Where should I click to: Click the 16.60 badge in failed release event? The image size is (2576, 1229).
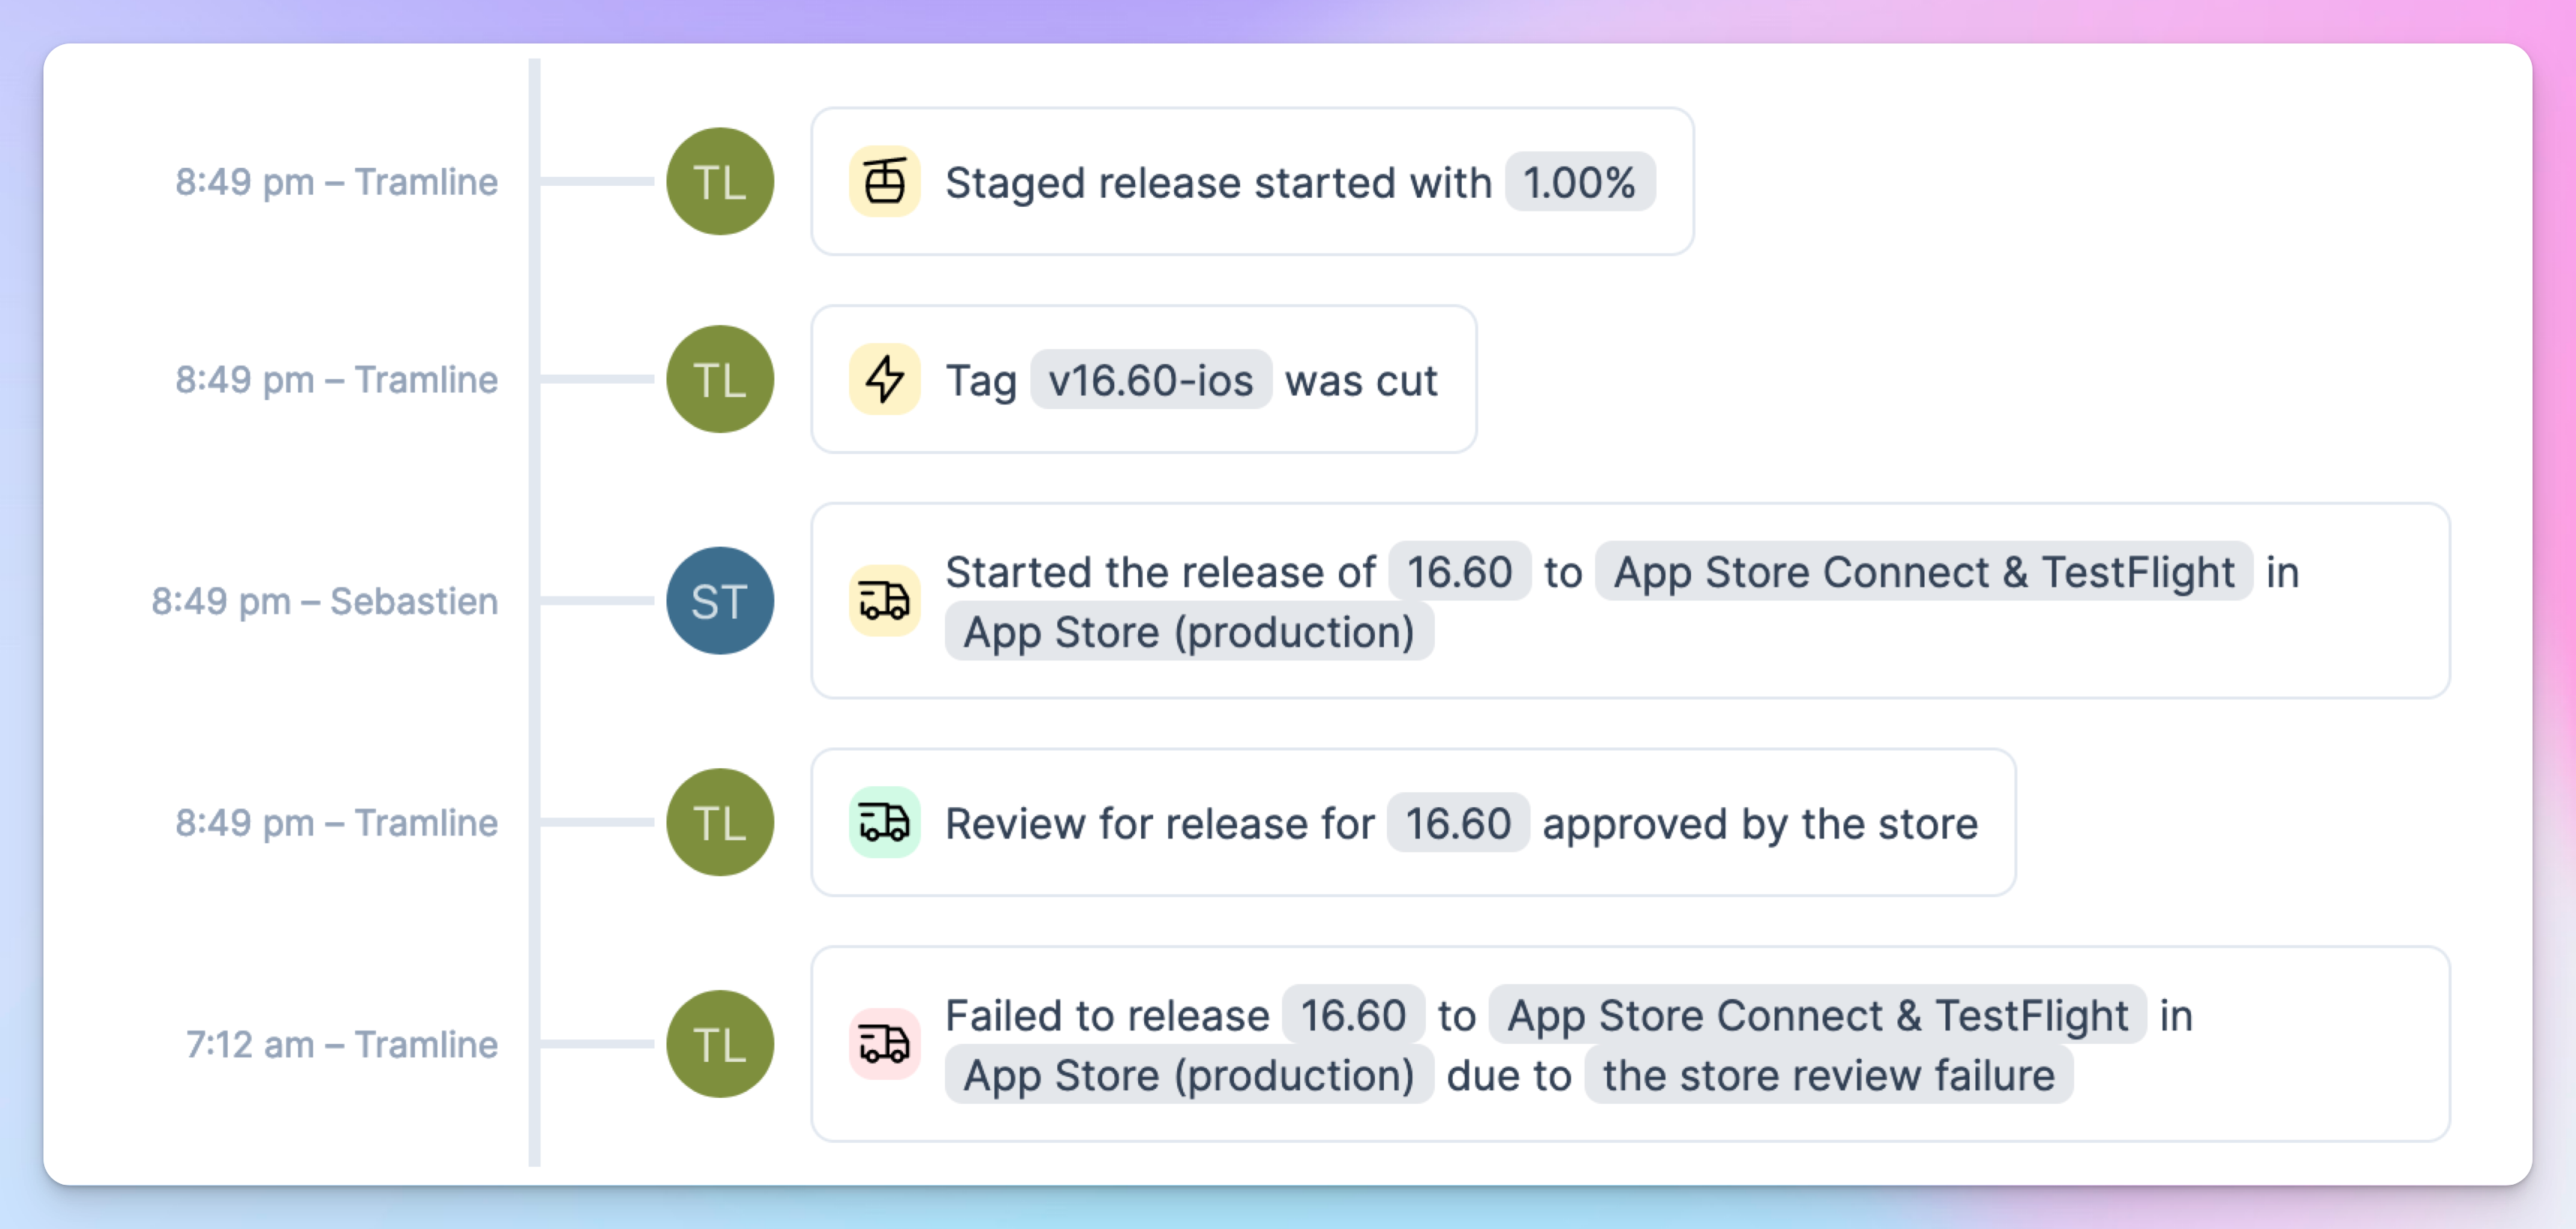1353,1015
